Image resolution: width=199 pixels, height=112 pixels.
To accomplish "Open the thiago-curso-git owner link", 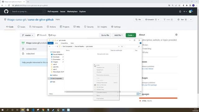I will click(16, 20).
